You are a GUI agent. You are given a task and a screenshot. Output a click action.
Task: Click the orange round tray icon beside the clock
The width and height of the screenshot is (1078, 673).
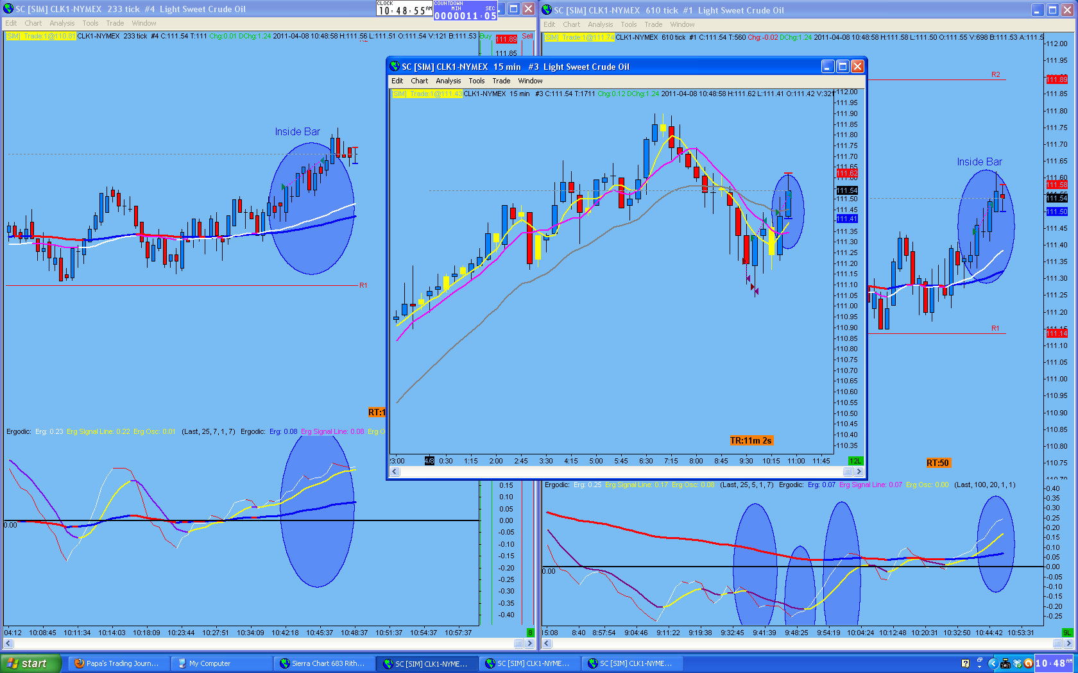1028,663
